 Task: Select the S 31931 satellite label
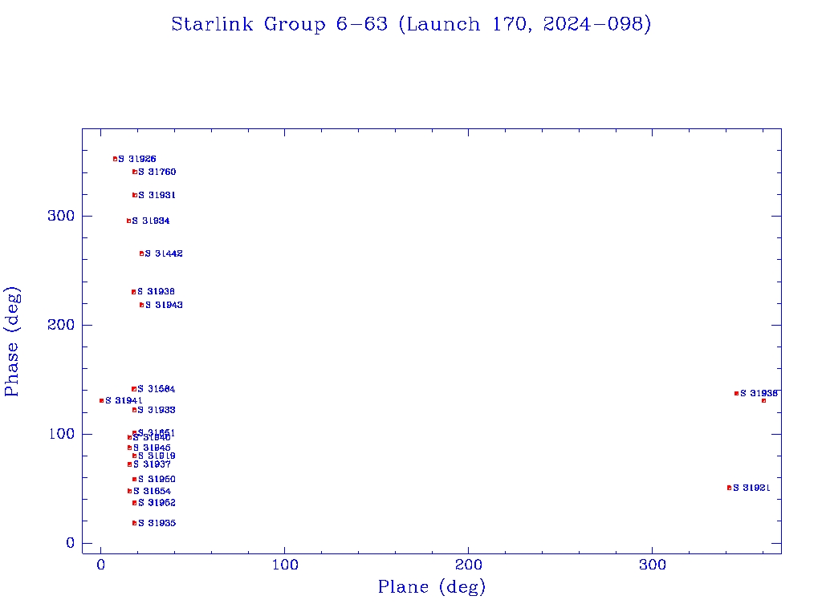pyautogui.click(x=157, y=195)
